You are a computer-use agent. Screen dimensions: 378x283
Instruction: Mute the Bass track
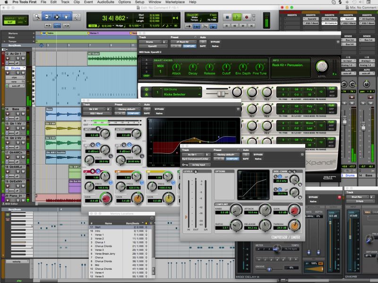click(x=23, y=114)
